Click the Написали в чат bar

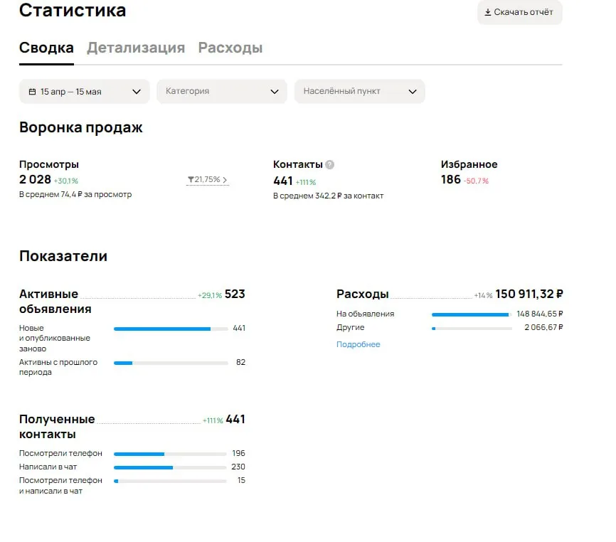click(170, 467)
